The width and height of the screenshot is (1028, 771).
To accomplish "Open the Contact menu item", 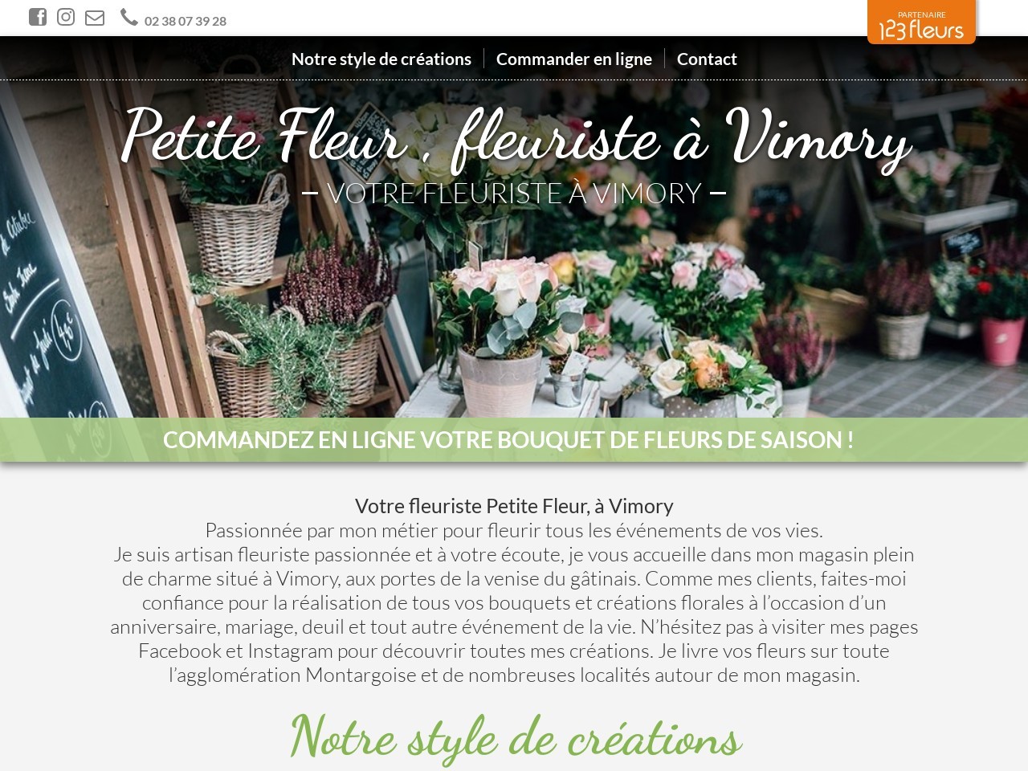I will pyautogui.click(x=707, y=59).
